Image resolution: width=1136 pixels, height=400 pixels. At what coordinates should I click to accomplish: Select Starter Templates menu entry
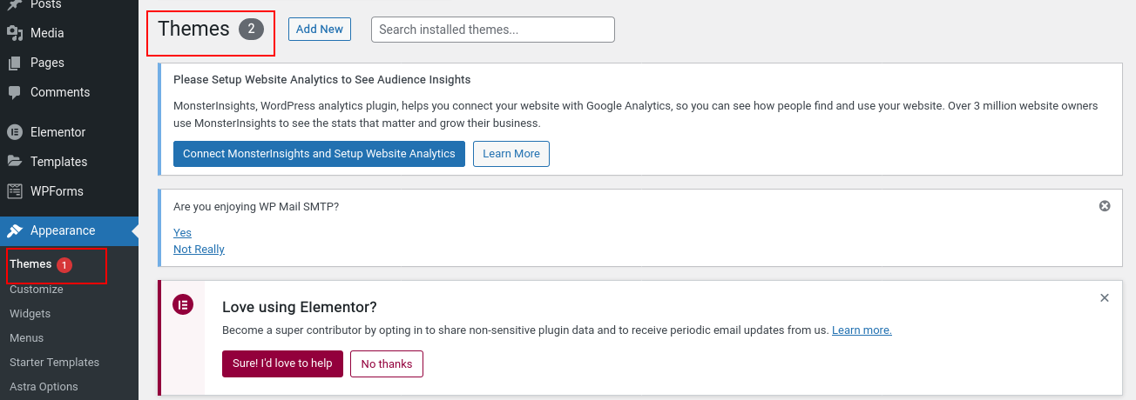(x=55, y=363)
